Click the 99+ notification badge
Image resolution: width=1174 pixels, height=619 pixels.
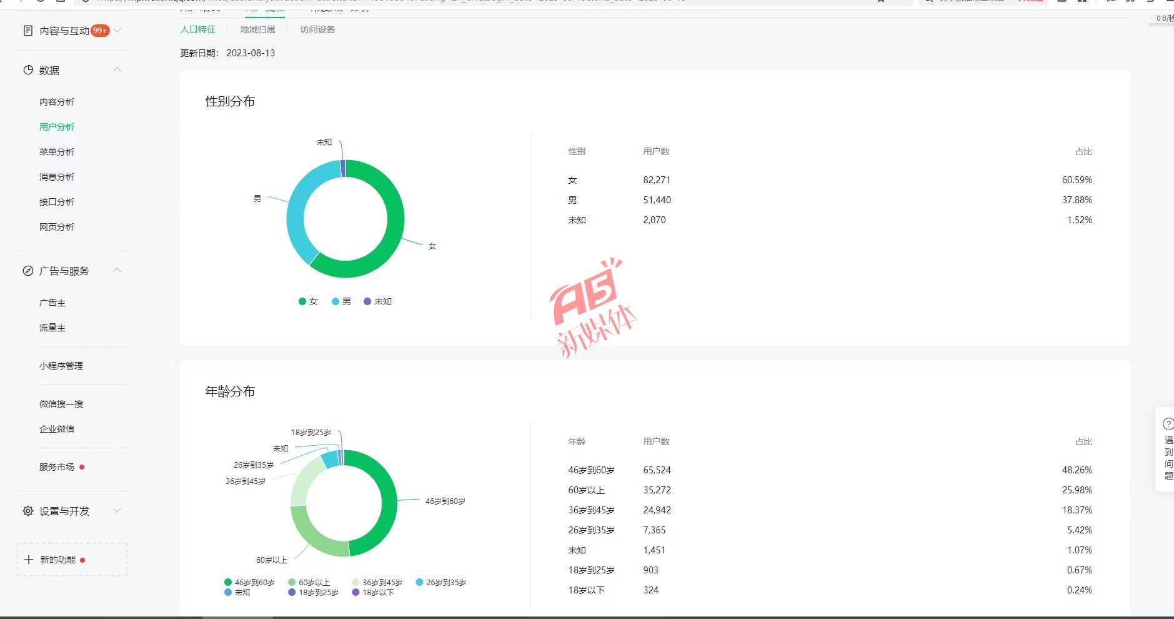[x=100, y=31]
